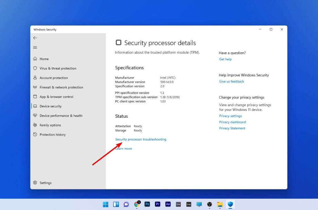
Task: Open Security processor troubleshooting
Action: pyautogui.click(x=141, y=139)
